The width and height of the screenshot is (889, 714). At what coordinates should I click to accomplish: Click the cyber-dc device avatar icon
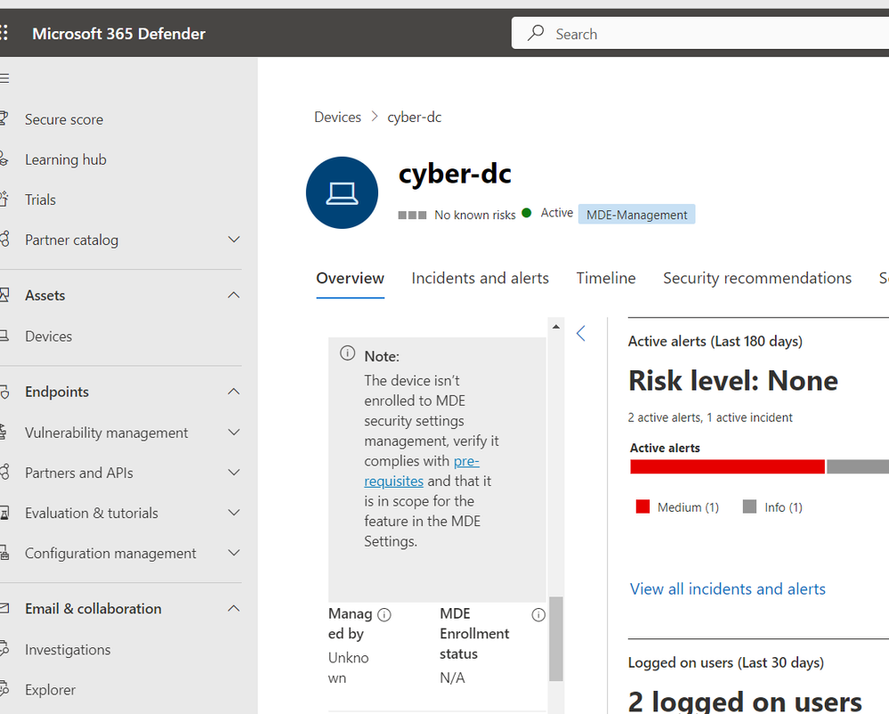click(342, 193)
